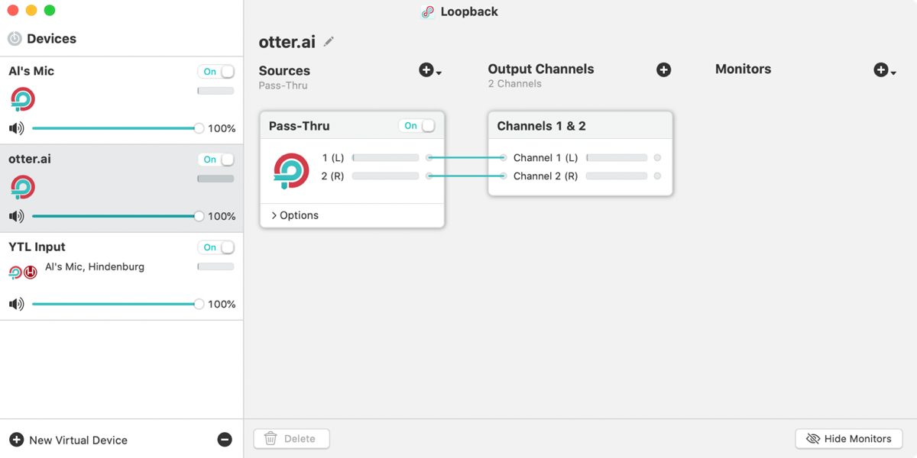
Task: Toggle the YTL Input device switch
Action: [216, 247]
